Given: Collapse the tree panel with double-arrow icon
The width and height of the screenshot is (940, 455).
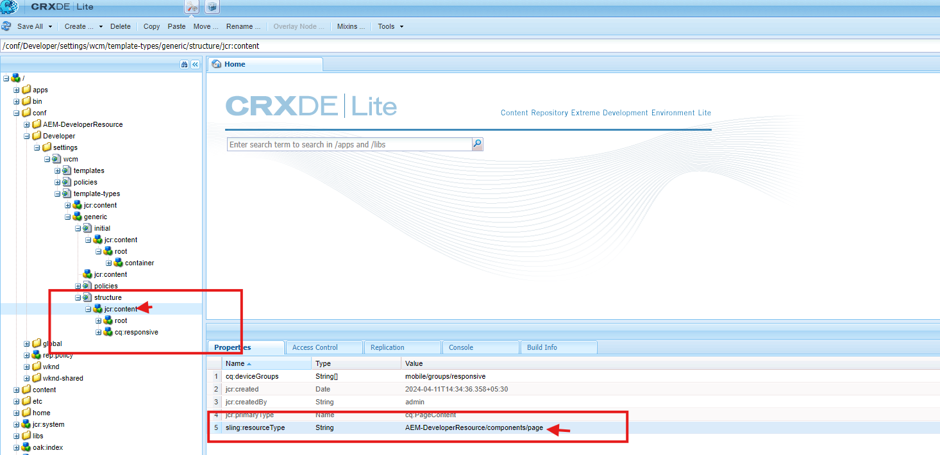Looking at the screenshot, I should click(x=195, y=64).
